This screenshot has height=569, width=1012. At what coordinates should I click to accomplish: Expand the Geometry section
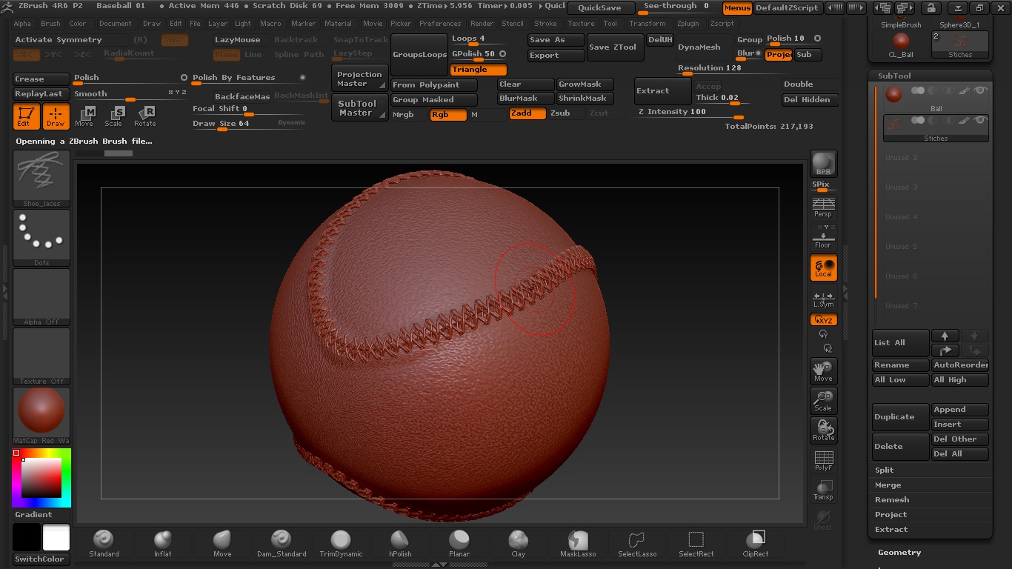point(899,552)
